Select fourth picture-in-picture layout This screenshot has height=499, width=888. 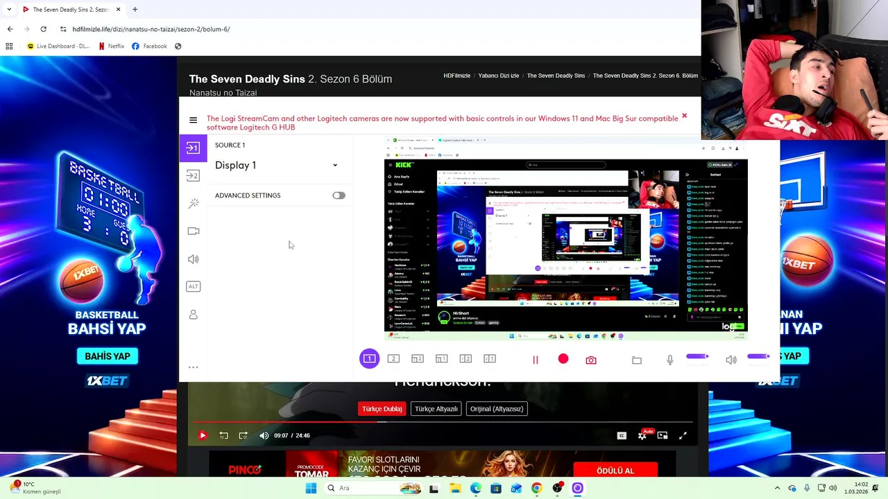(441, 359)
